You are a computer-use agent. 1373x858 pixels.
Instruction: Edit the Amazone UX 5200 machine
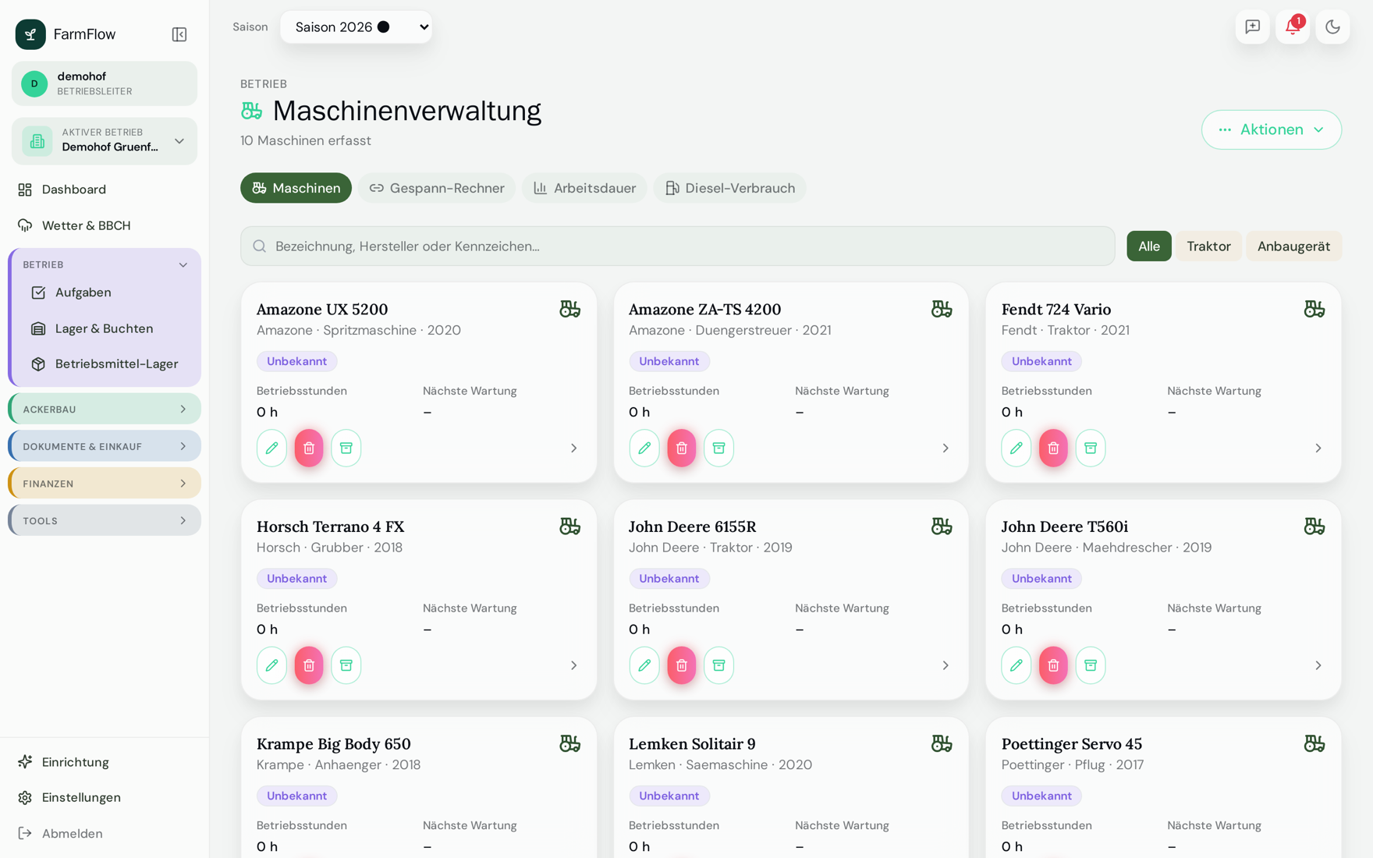pyautogui.click(x=271, y=448)
